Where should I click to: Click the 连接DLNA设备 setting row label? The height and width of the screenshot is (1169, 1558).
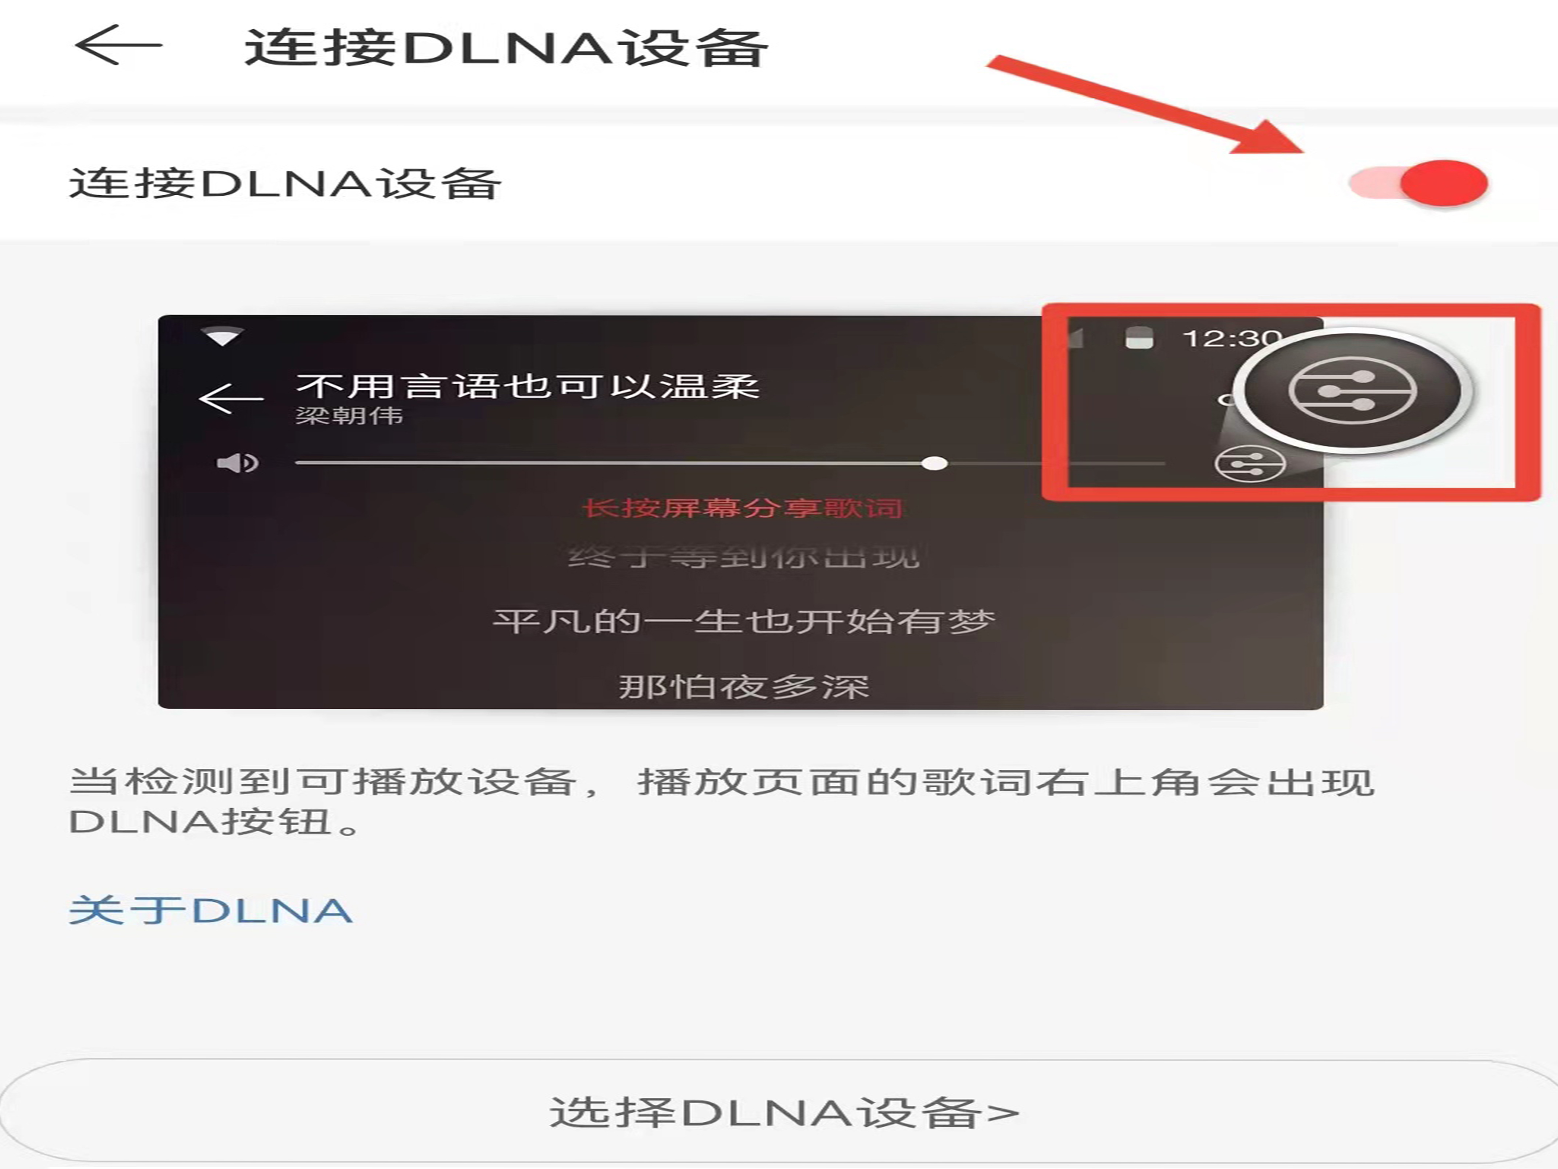click(285, 183)
